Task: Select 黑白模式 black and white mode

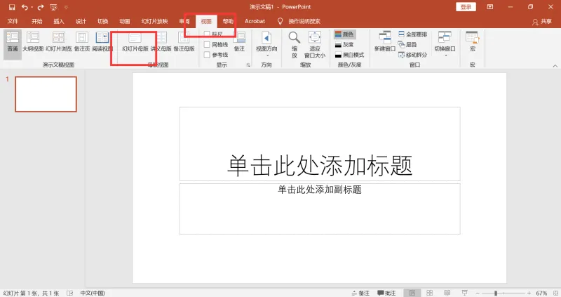Action: click(349, 55)
